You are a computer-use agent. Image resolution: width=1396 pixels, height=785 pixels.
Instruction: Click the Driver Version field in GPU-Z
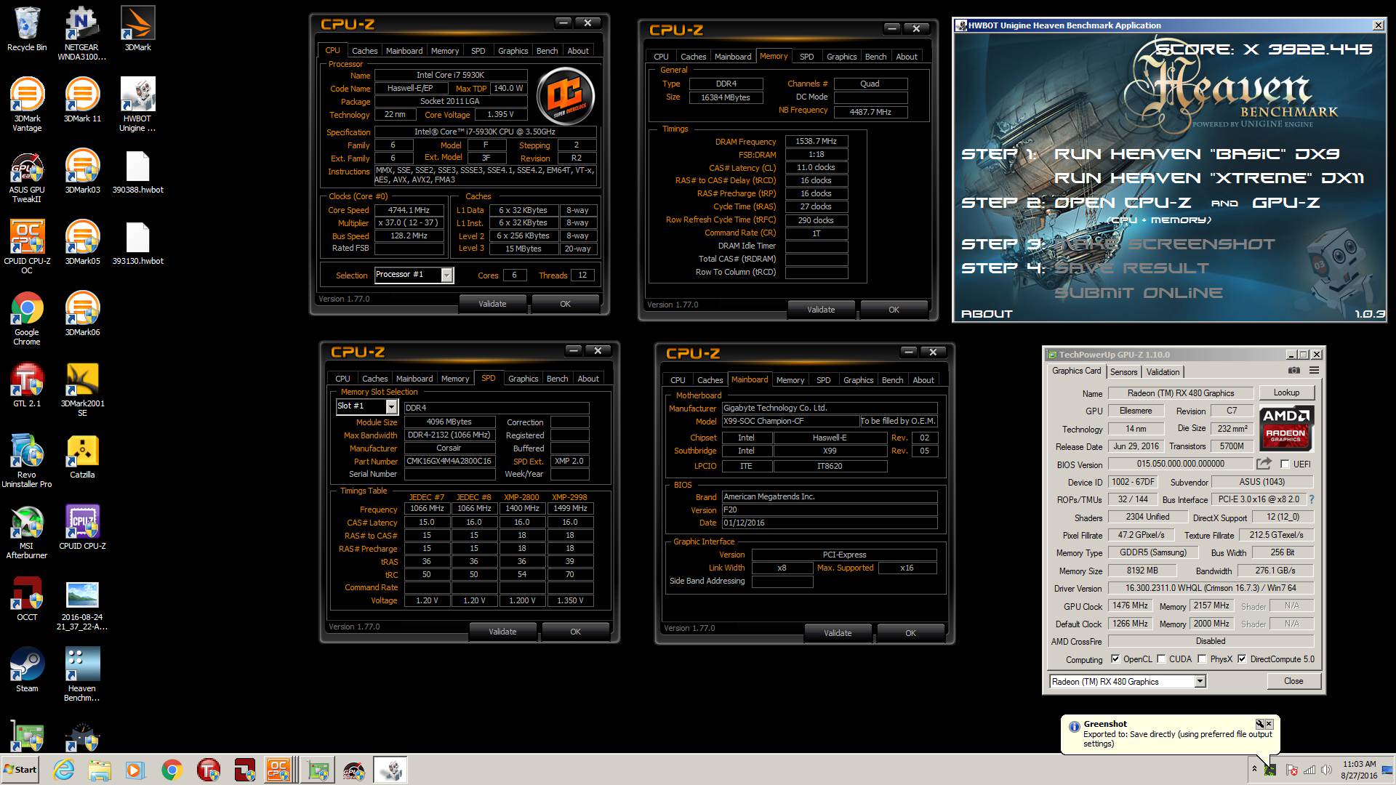tap(1211, 588)
